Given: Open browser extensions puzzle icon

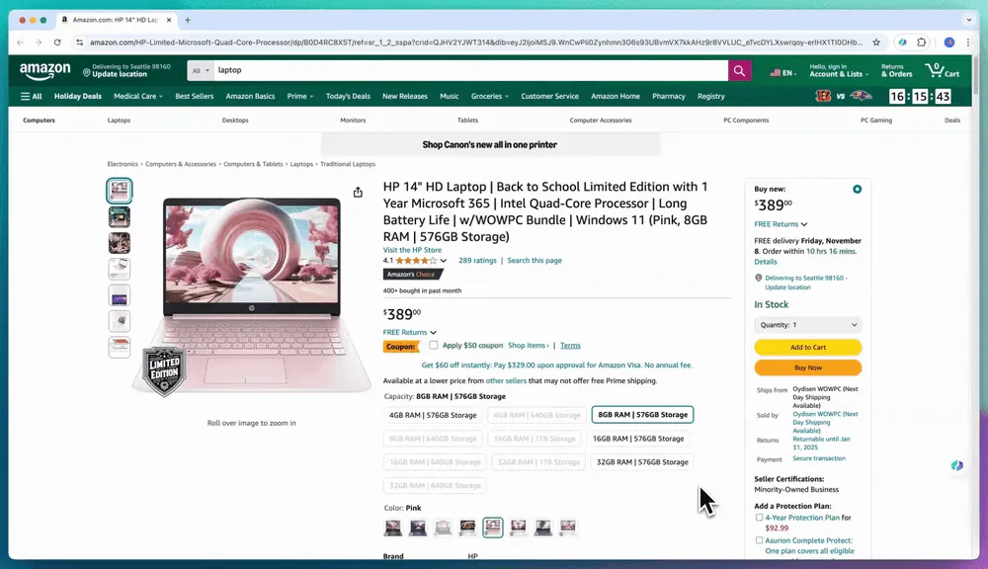Looking at the screenshot, I should tap(921, 42).
